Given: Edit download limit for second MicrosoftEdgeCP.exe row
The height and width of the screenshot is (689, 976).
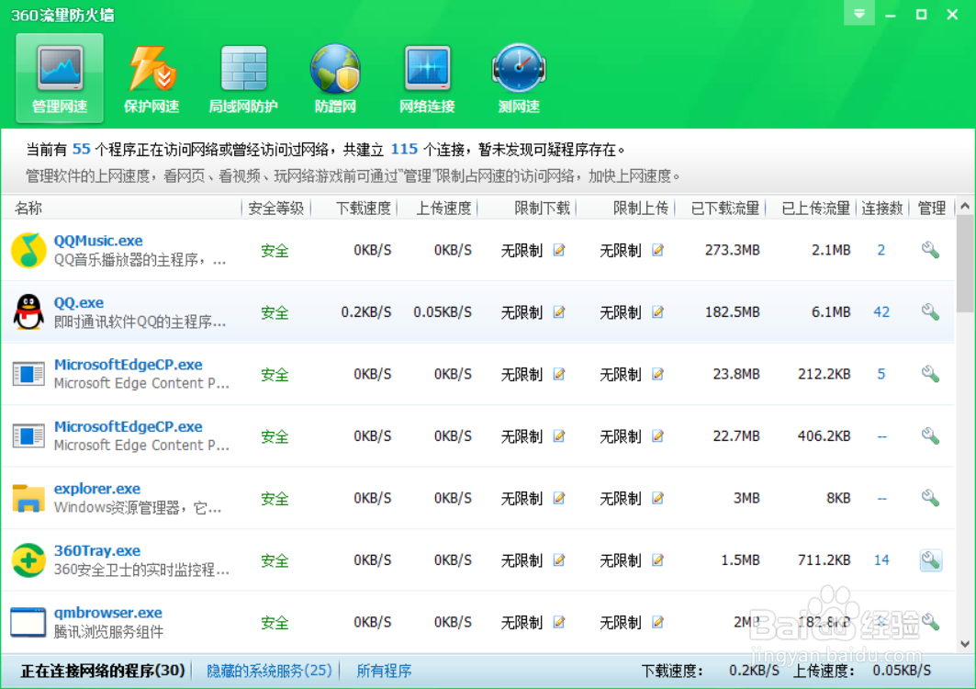Looking at the screenshot, I should pyautogui.click(x=559, y=436).
